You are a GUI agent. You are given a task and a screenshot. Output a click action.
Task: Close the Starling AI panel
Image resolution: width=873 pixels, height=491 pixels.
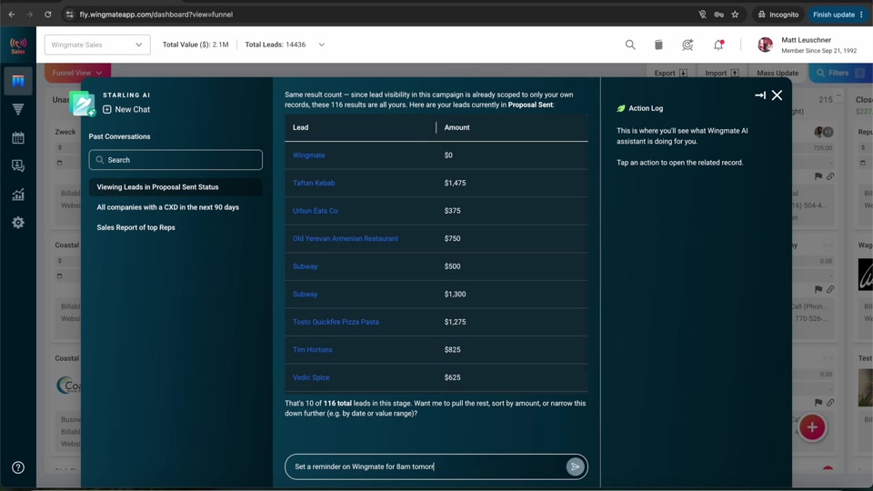777,95
